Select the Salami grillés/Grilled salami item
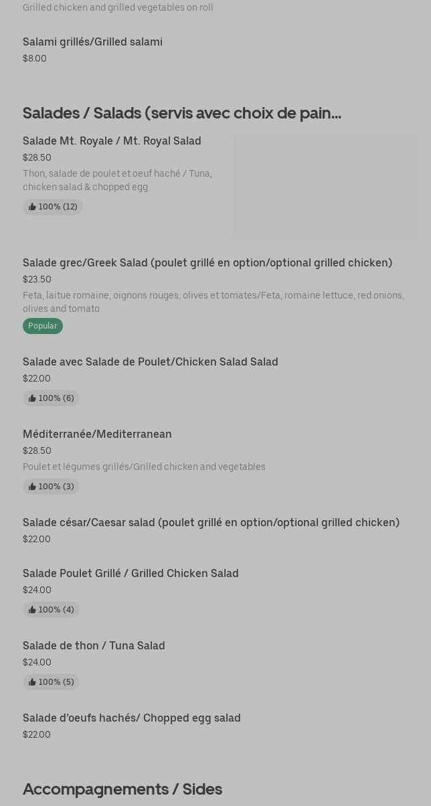 (x=92, y=42)
